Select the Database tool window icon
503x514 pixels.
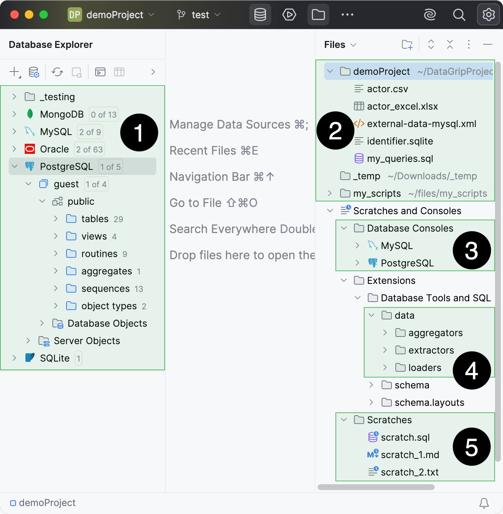[x=260, y=15]
